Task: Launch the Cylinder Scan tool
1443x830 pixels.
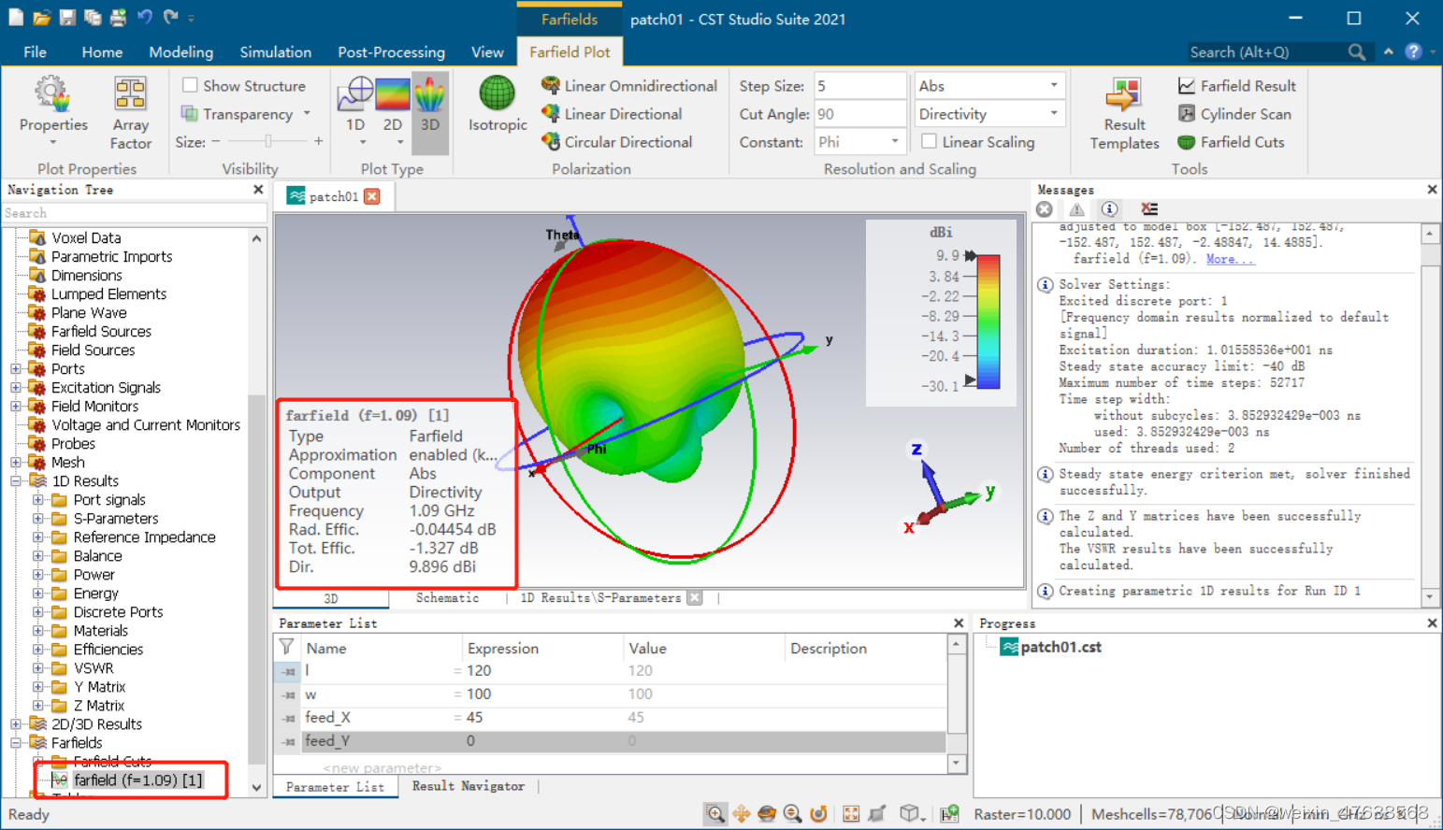Action: (1234, 114)
